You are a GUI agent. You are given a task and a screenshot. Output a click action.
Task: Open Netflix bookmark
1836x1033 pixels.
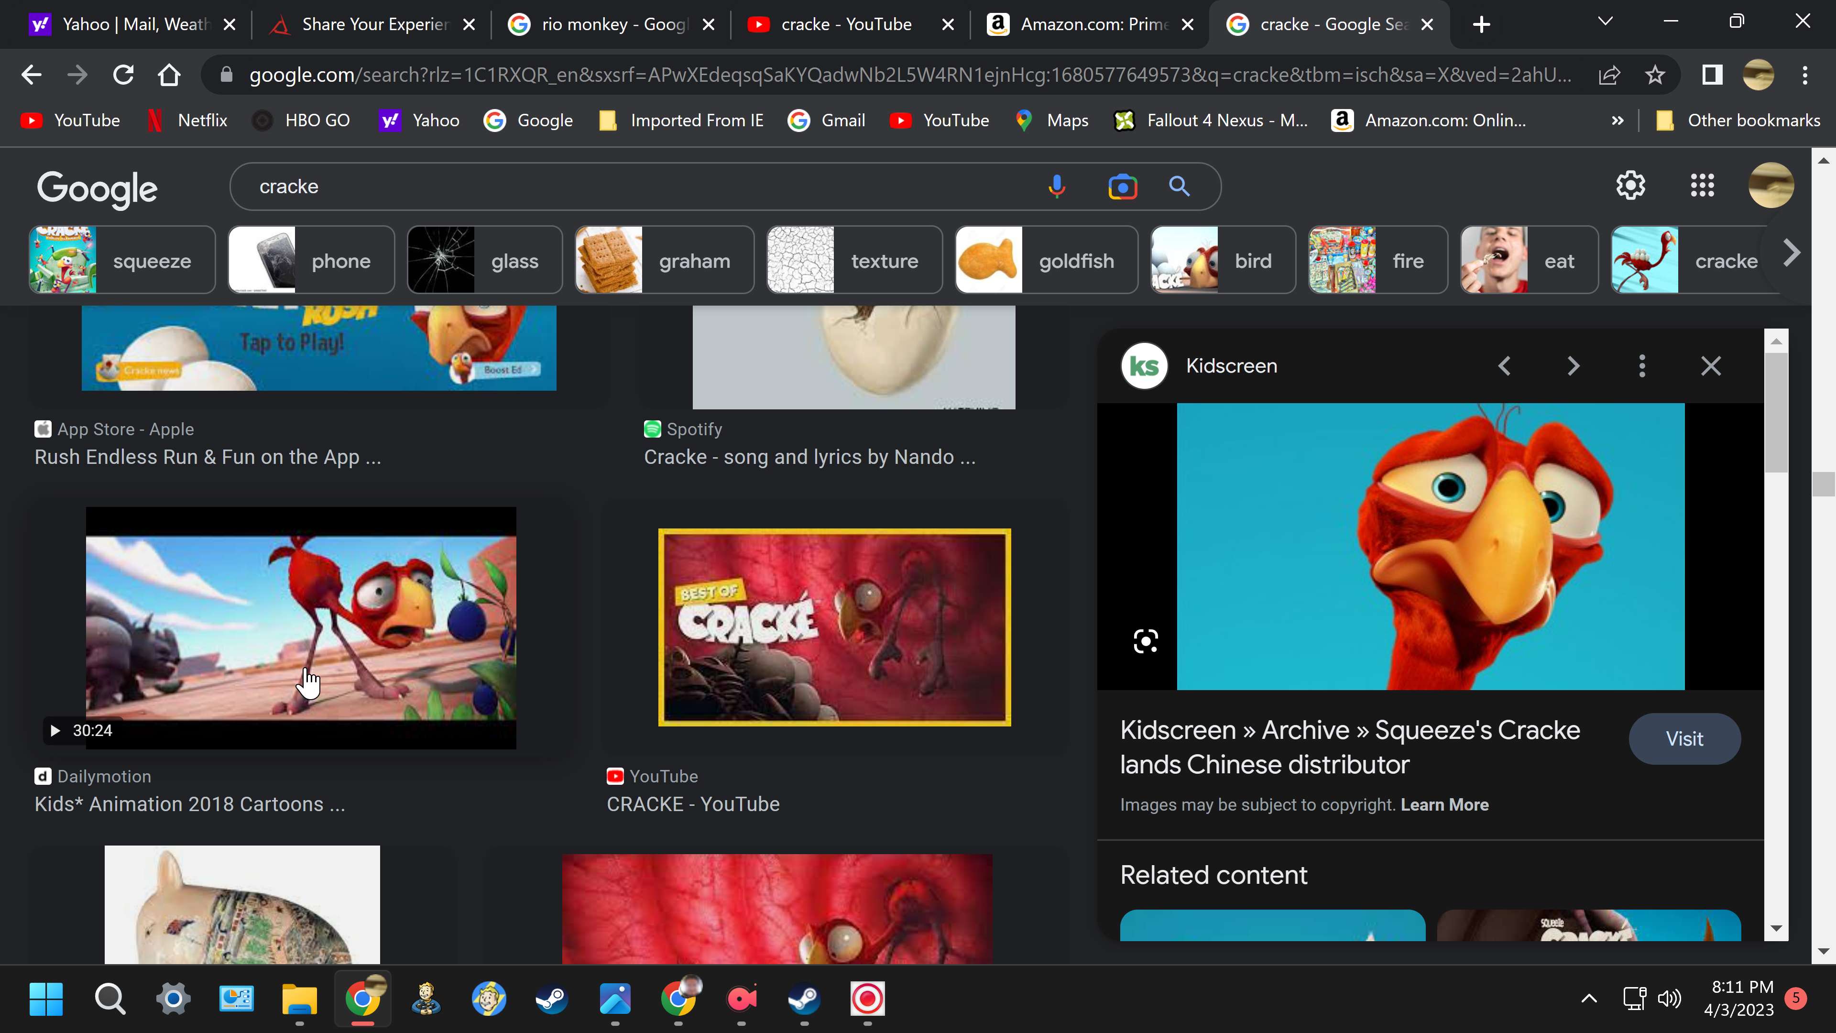pos(187,121)
